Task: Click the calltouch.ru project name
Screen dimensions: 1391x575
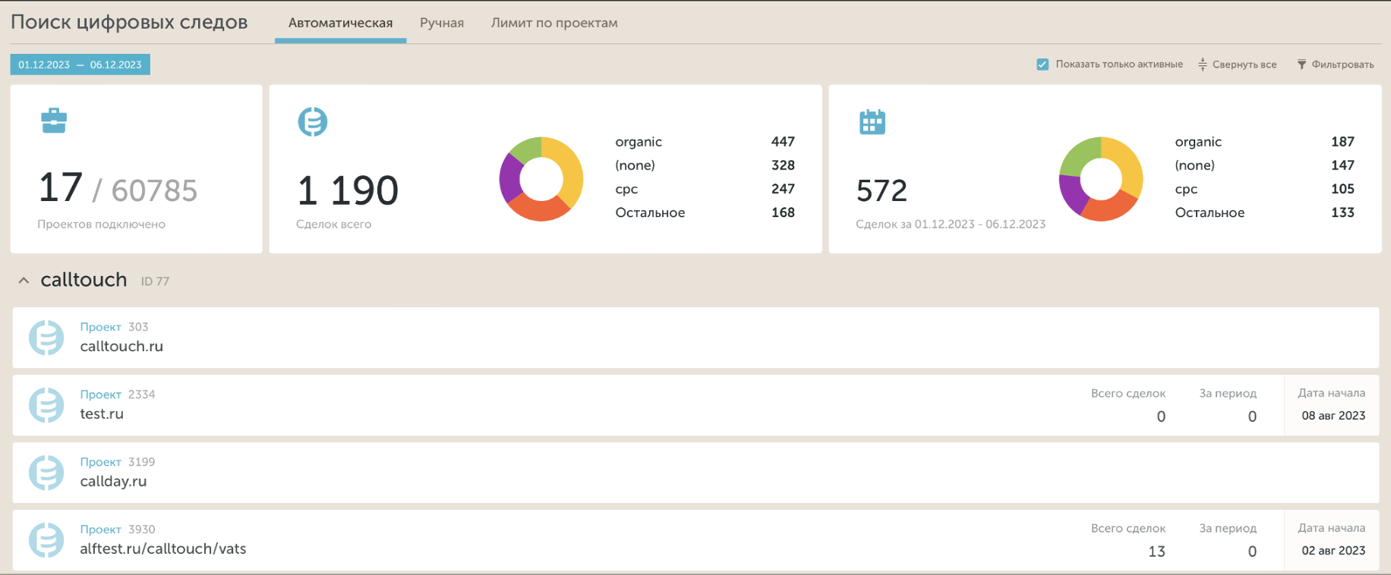Action: click(121, 347)
